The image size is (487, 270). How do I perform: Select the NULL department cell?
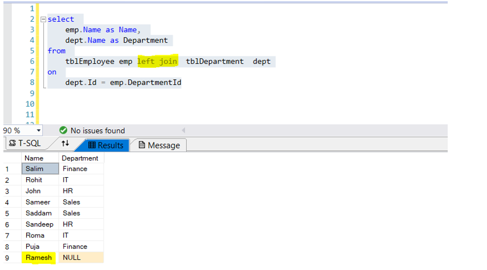(x=81, y=257)
